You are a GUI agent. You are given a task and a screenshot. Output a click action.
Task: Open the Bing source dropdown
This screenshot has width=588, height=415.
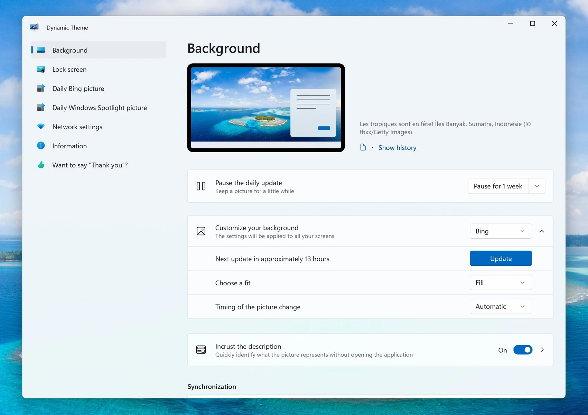501,231
